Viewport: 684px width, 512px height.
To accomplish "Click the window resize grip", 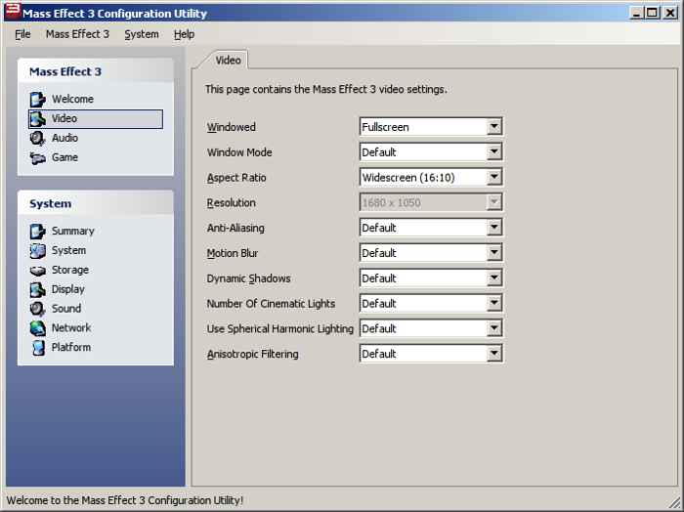I will pos(673,501).
